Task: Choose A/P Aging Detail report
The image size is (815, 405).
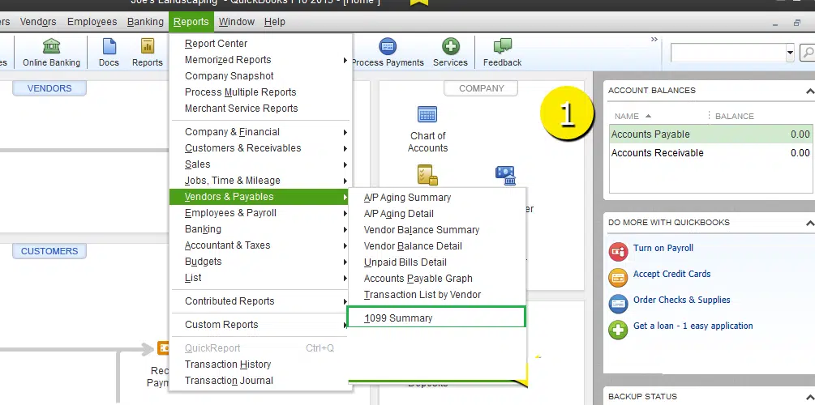Action: coord(436,213)
